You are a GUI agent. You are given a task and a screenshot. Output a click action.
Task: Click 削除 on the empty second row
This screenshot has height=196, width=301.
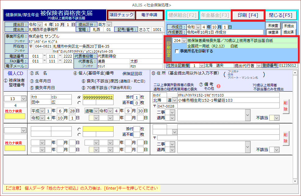tap(286, 138)
